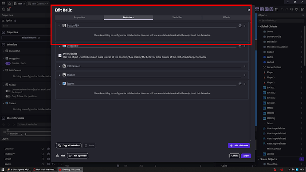Click the redo arrow in toolbar

[x=286, y=9]
